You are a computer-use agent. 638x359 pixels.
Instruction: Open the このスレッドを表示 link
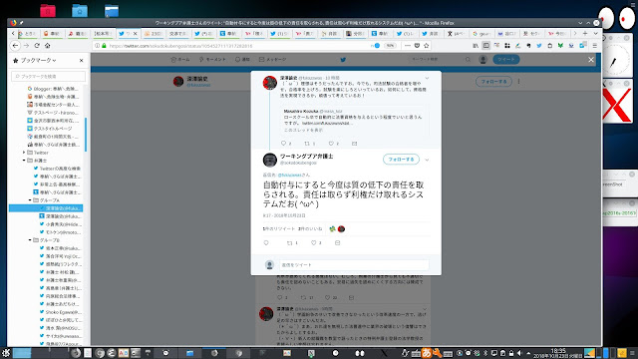pos(303,130)
